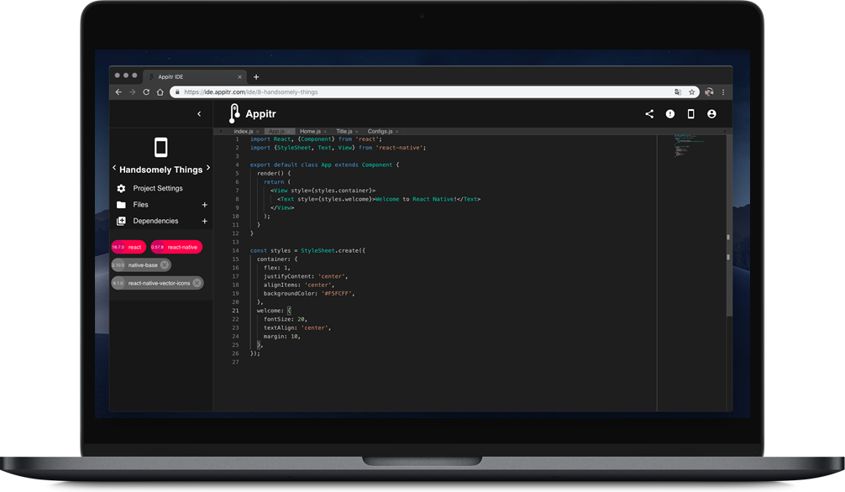The width and height of the screenshot is (845, 492).
Task: Go to previous project with left chevron
Action: tap(114, 168)
